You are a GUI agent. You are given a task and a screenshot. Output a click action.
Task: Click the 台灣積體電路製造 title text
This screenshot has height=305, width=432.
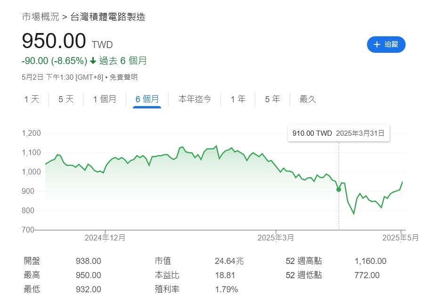coord(108,17)
